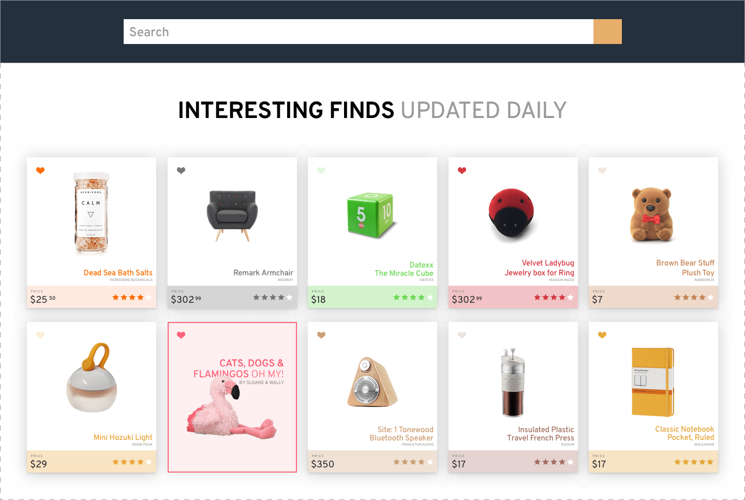Like the Cats, Dogs & Flamingos card heart

(181, 335)
